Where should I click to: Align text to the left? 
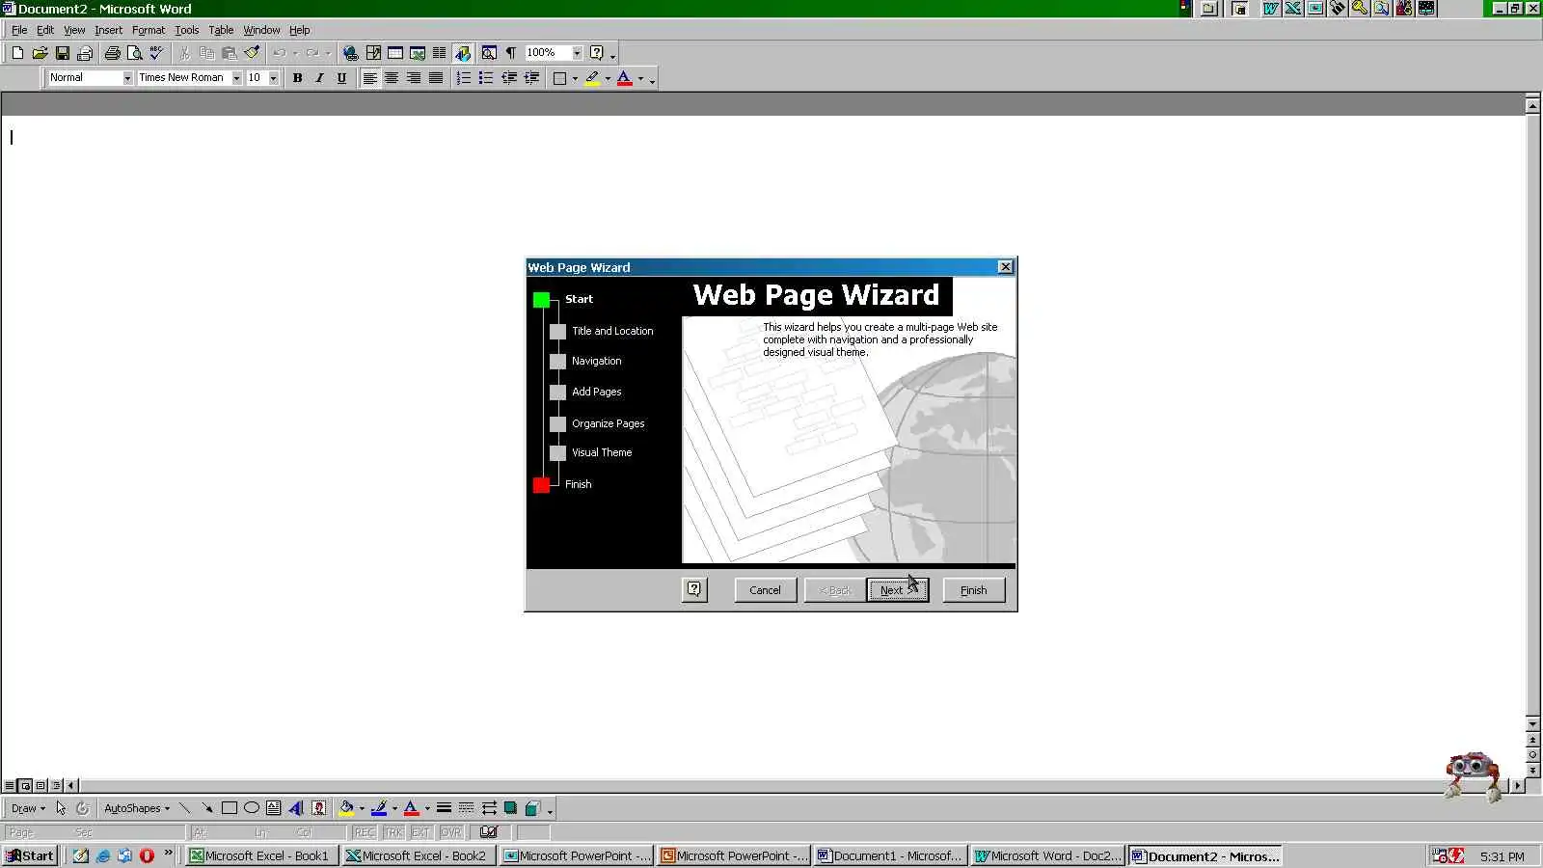(x=369, y=78)
